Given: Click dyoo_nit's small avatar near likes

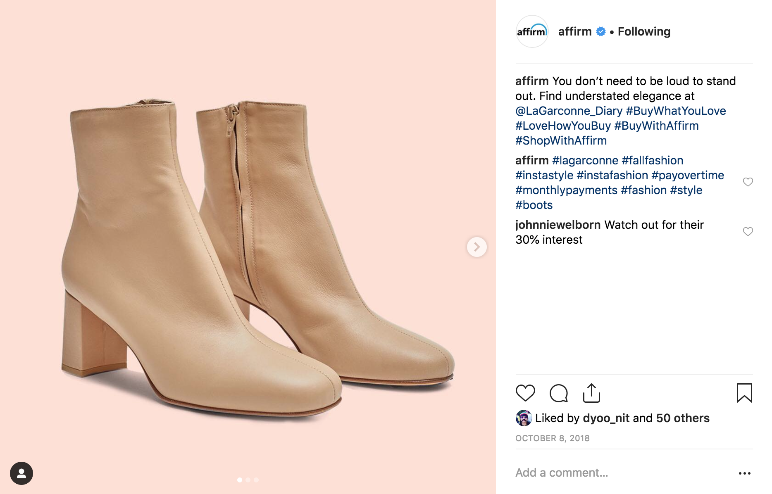Looking at the screenshot, I should click(524, 418).
